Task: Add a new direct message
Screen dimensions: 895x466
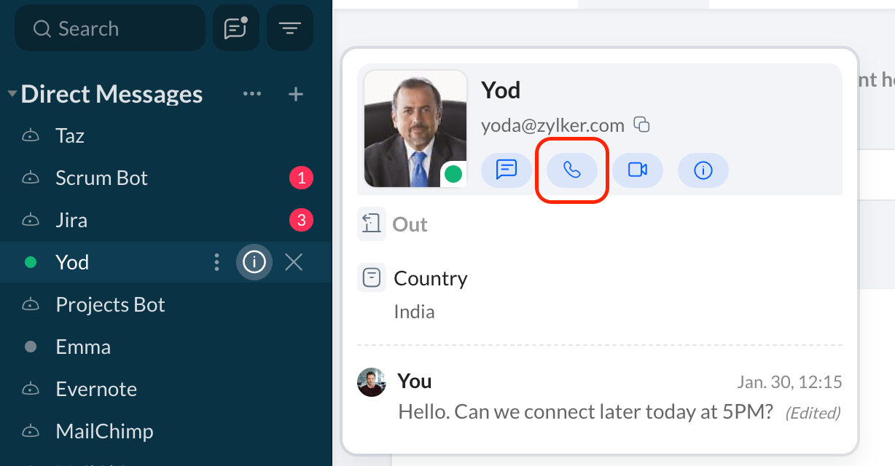Action: pos(296,95)
